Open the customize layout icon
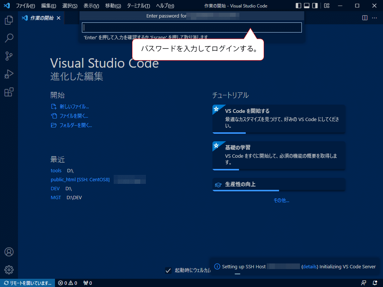The height and width of the screenshot is (287, 383). 327,6
